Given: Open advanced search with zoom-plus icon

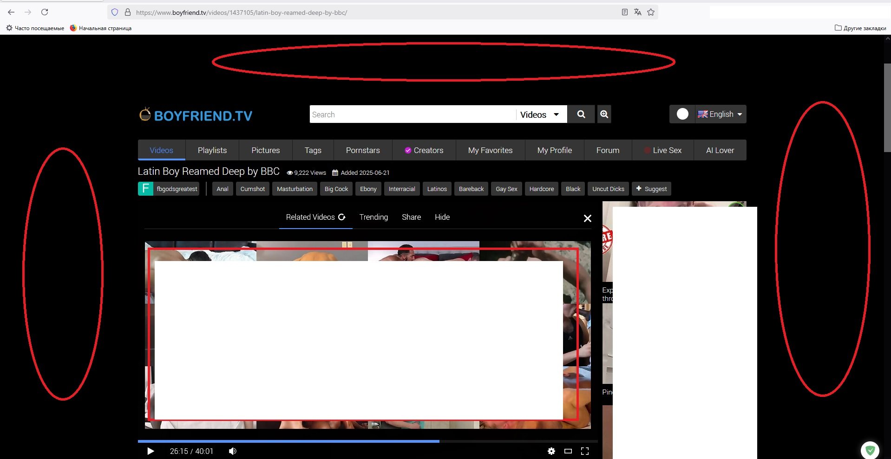Looking at the screenshot, I should coord(604,114).
